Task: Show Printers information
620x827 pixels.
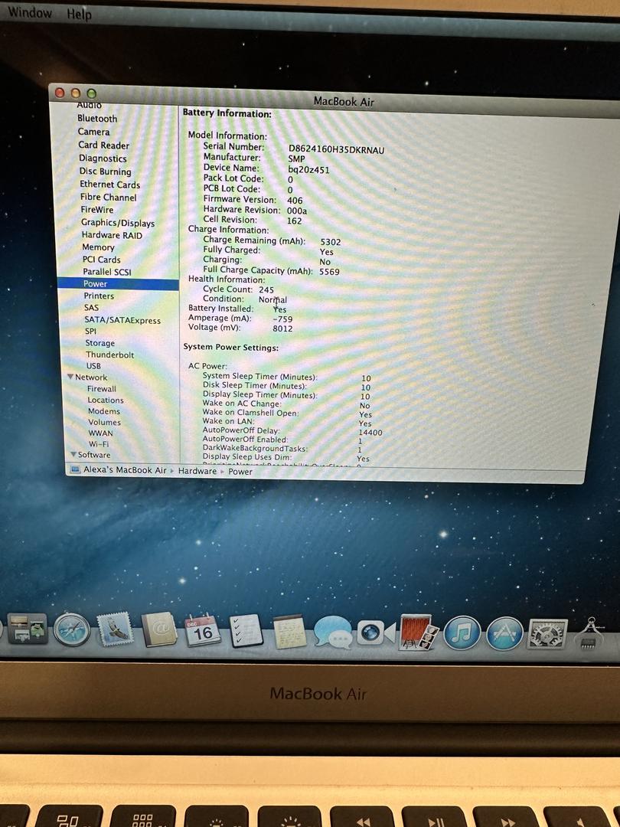Action: (x=99, y=296)
